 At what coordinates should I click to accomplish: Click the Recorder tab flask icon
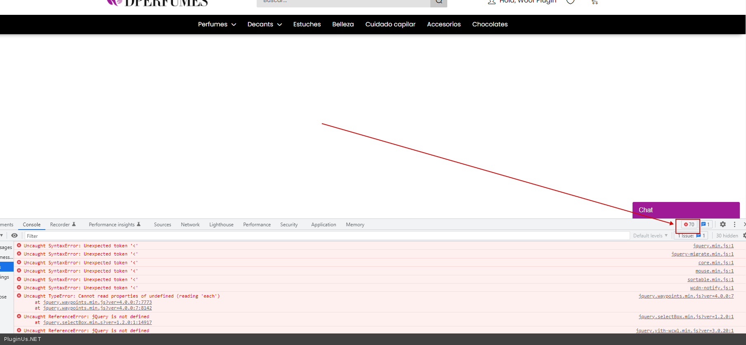pyautogui.click(x=74, y=225)
